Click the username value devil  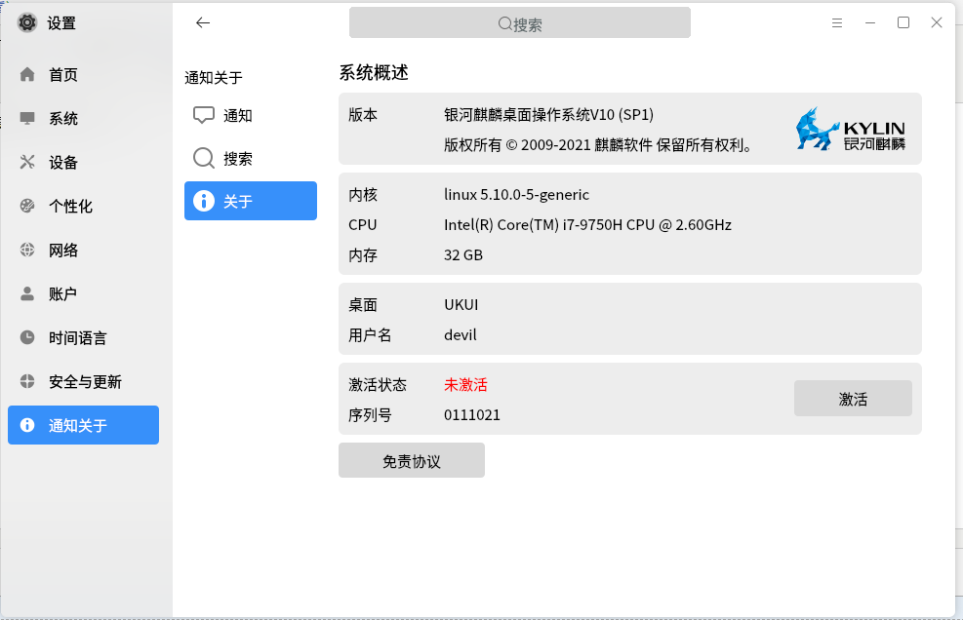click(460, 334)
